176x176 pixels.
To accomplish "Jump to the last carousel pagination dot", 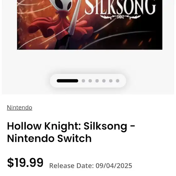I will (x=118, y=81).
